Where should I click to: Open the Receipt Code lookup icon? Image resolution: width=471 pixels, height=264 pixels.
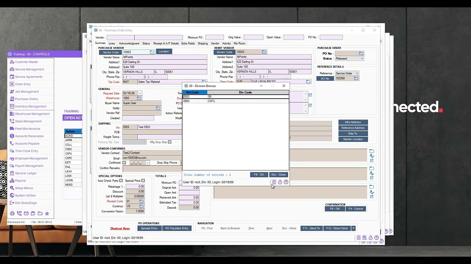[x=141, y=201]
